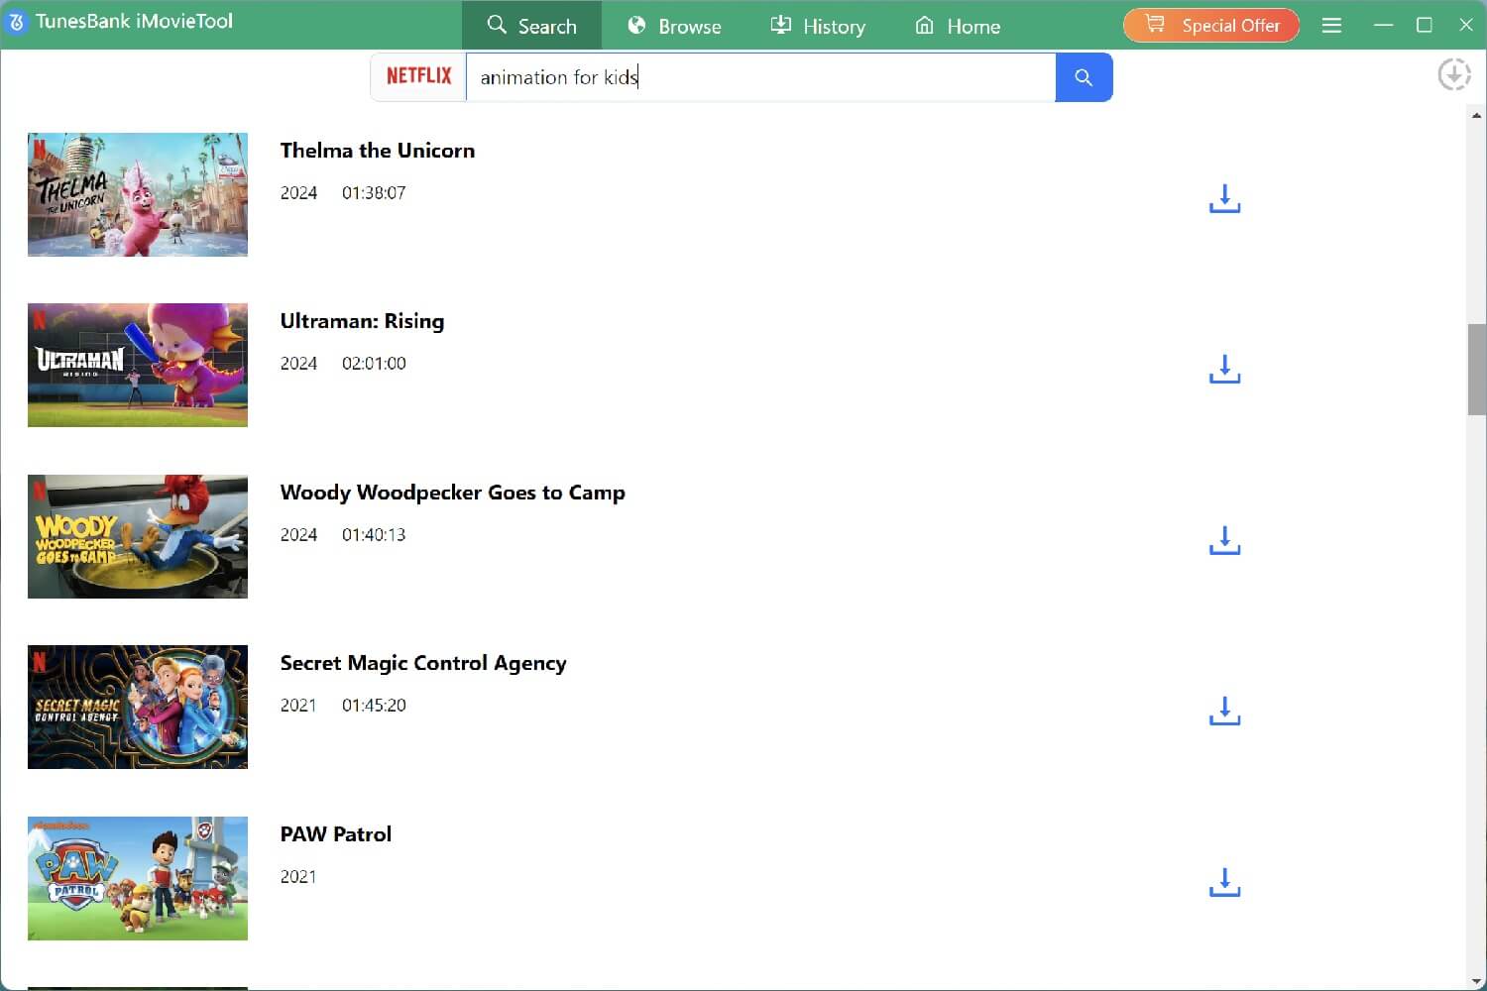Click the Thelma the Unicorn title link

point(377,151)
